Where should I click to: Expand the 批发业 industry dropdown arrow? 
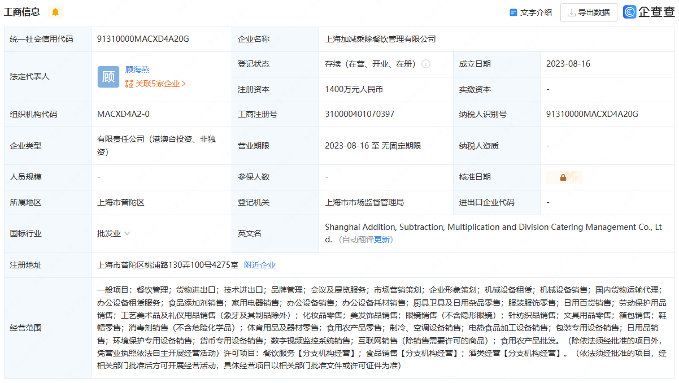pyautogui.click(x=127, y=233)
